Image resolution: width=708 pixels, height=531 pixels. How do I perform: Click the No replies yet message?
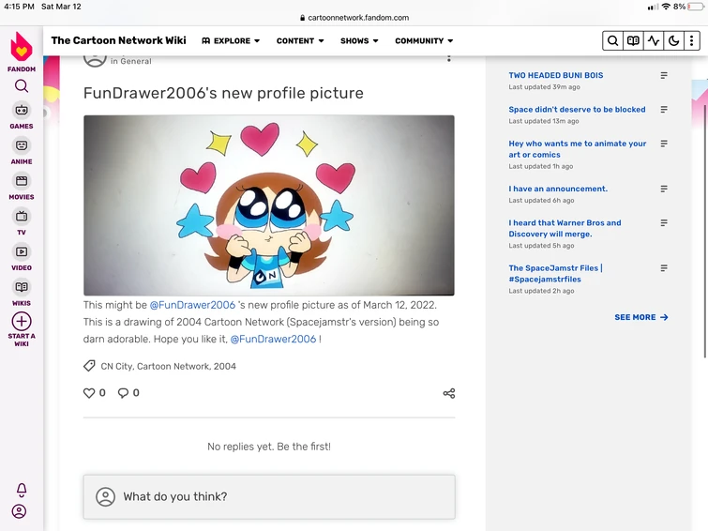pos(269,447)
